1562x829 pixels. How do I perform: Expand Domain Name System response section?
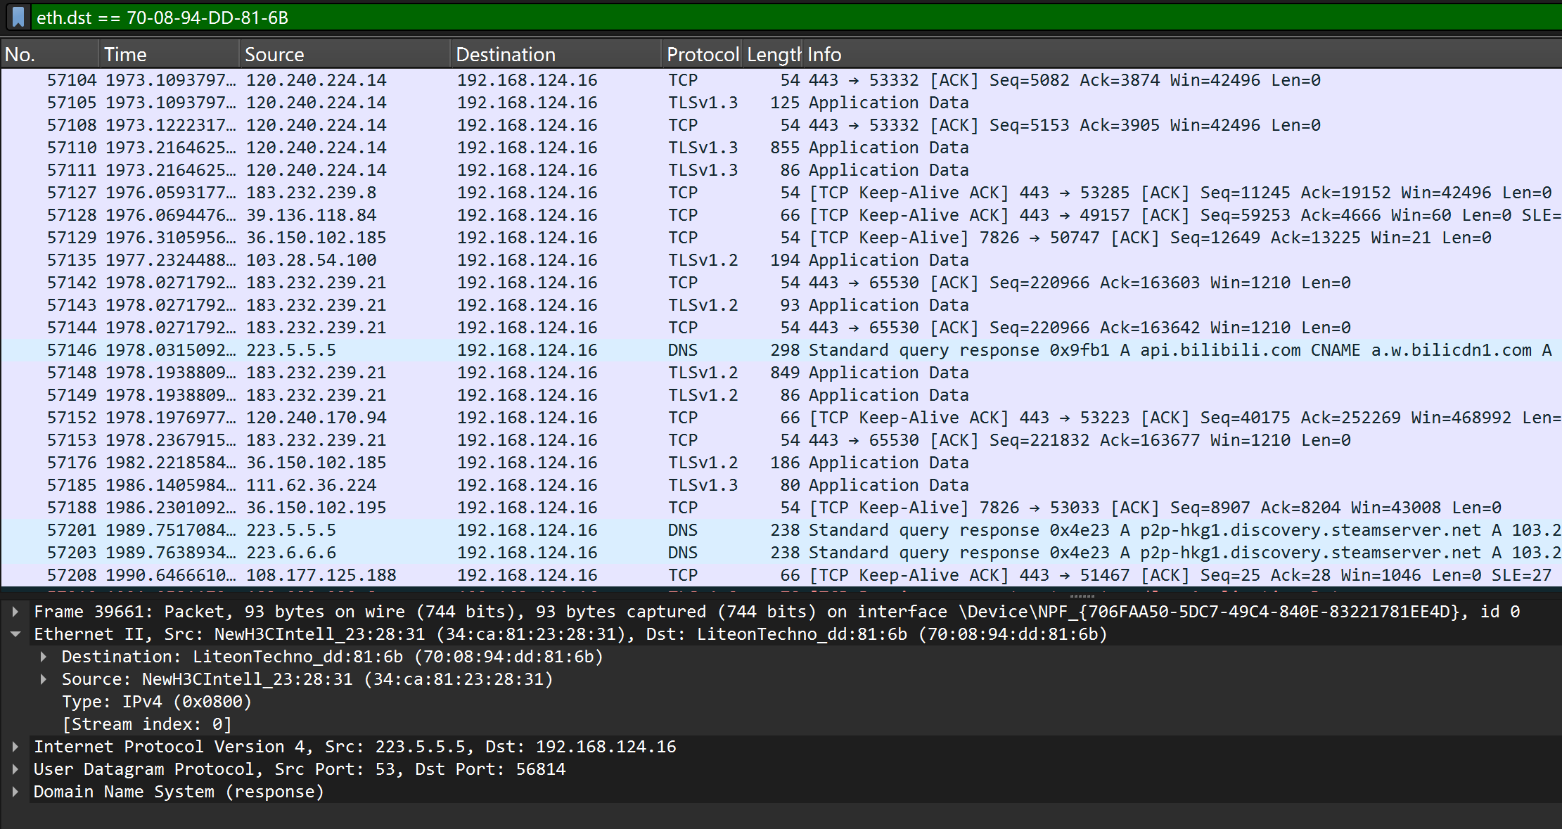(x=15, y=792)
